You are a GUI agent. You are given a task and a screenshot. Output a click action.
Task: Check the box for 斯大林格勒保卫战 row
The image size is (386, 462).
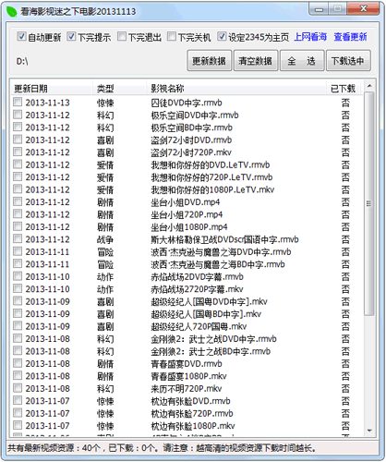18,238
